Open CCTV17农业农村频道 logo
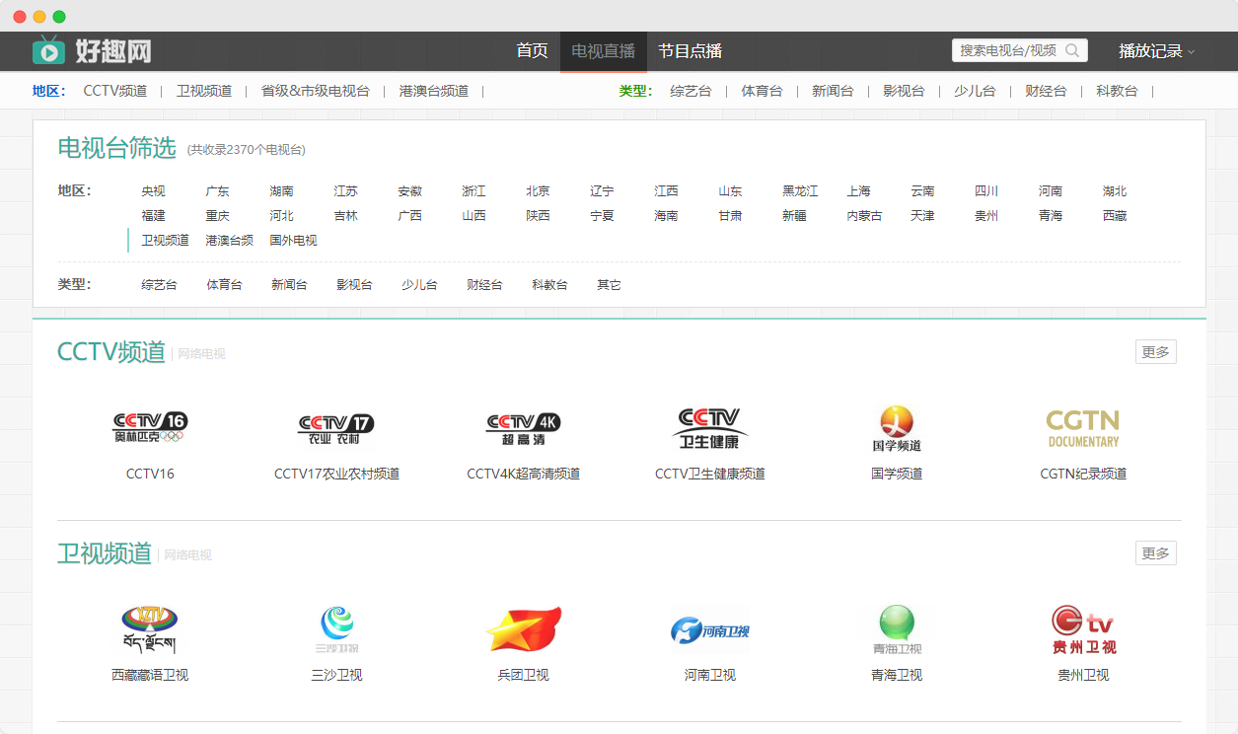This screenshot has width=1238, height=734. pos(336,428)
